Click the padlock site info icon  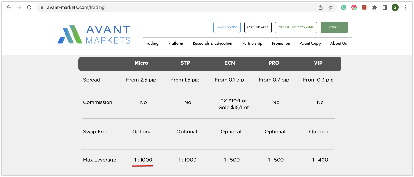pos(42,7)
